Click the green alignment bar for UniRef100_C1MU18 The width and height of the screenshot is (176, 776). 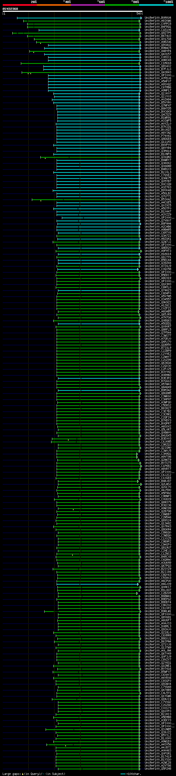[x=81, y=63]
